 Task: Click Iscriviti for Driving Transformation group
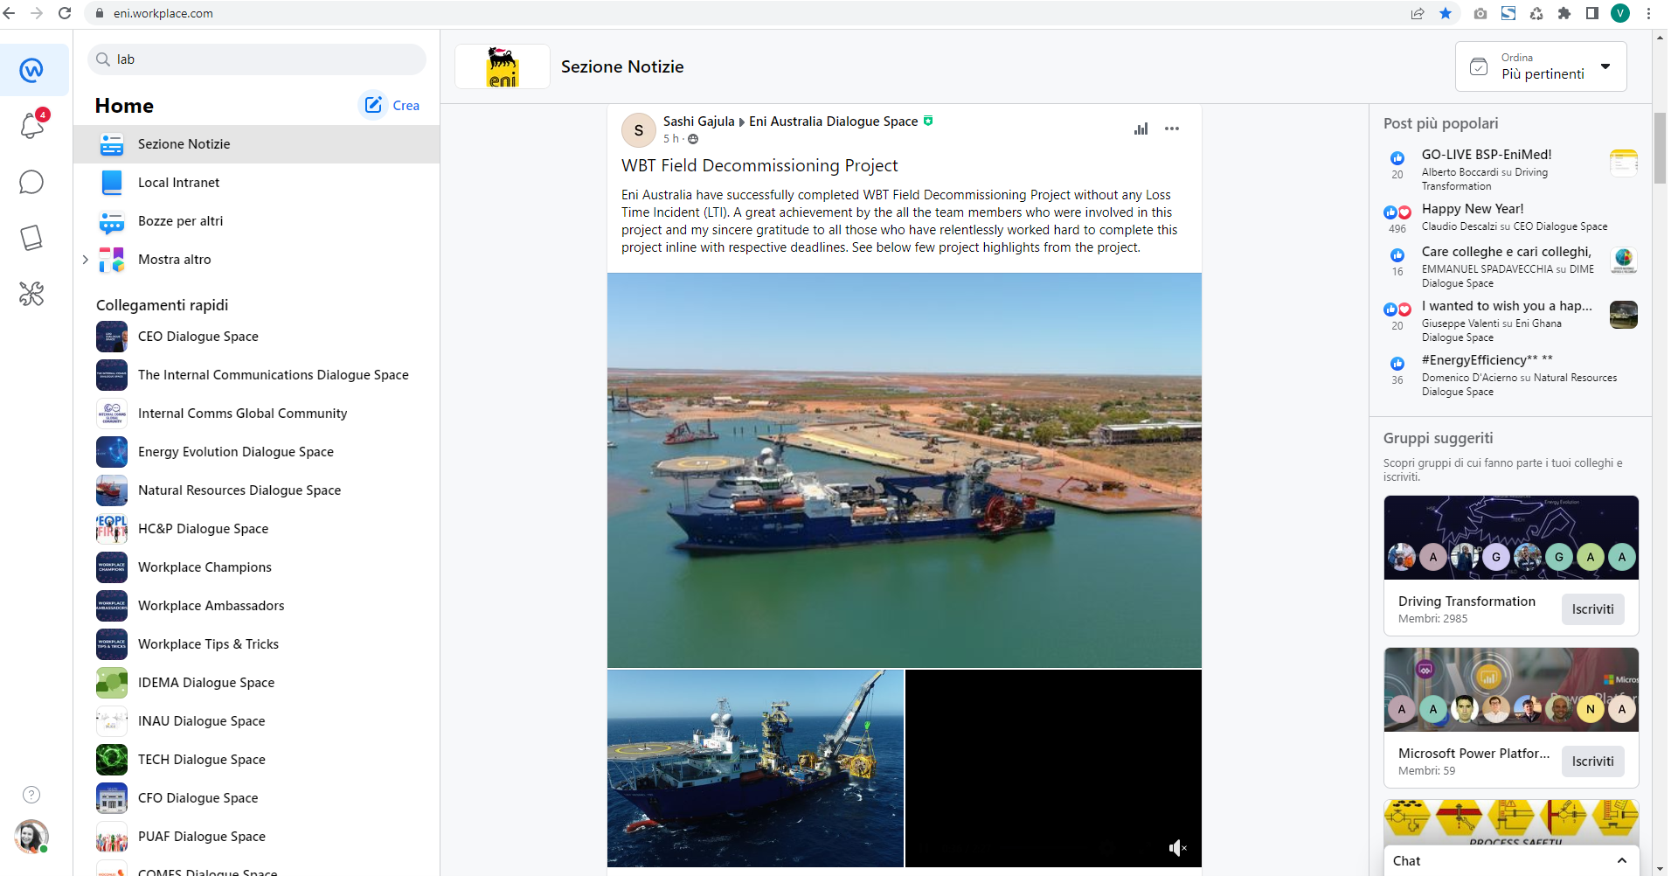tap(1592, 609)
